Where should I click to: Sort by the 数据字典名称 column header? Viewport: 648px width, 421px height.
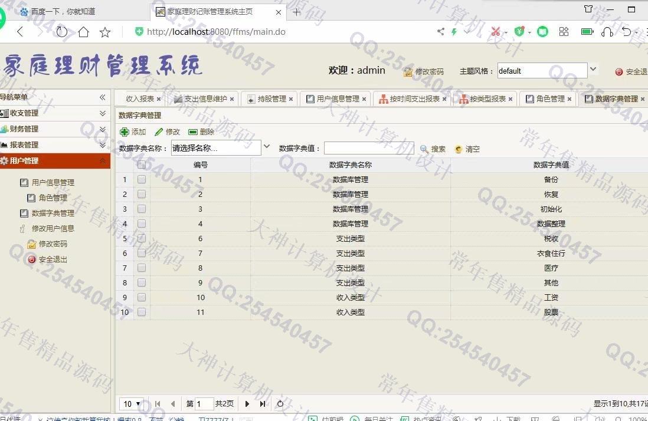point(351,165)
